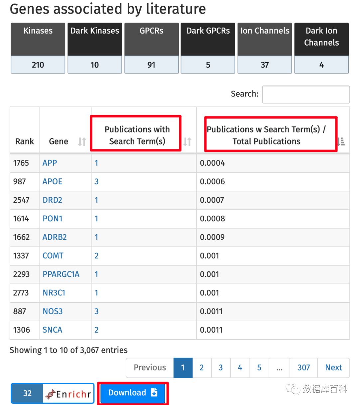Click the download file icon

click(x=154, y=392)
